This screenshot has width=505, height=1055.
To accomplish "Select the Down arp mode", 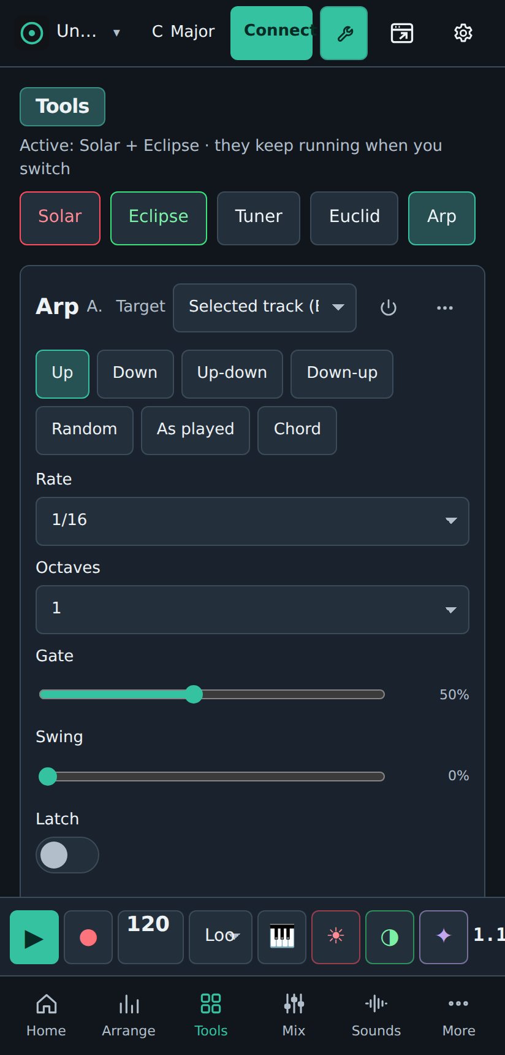I will pyautogui.click(x=135, y=374).
